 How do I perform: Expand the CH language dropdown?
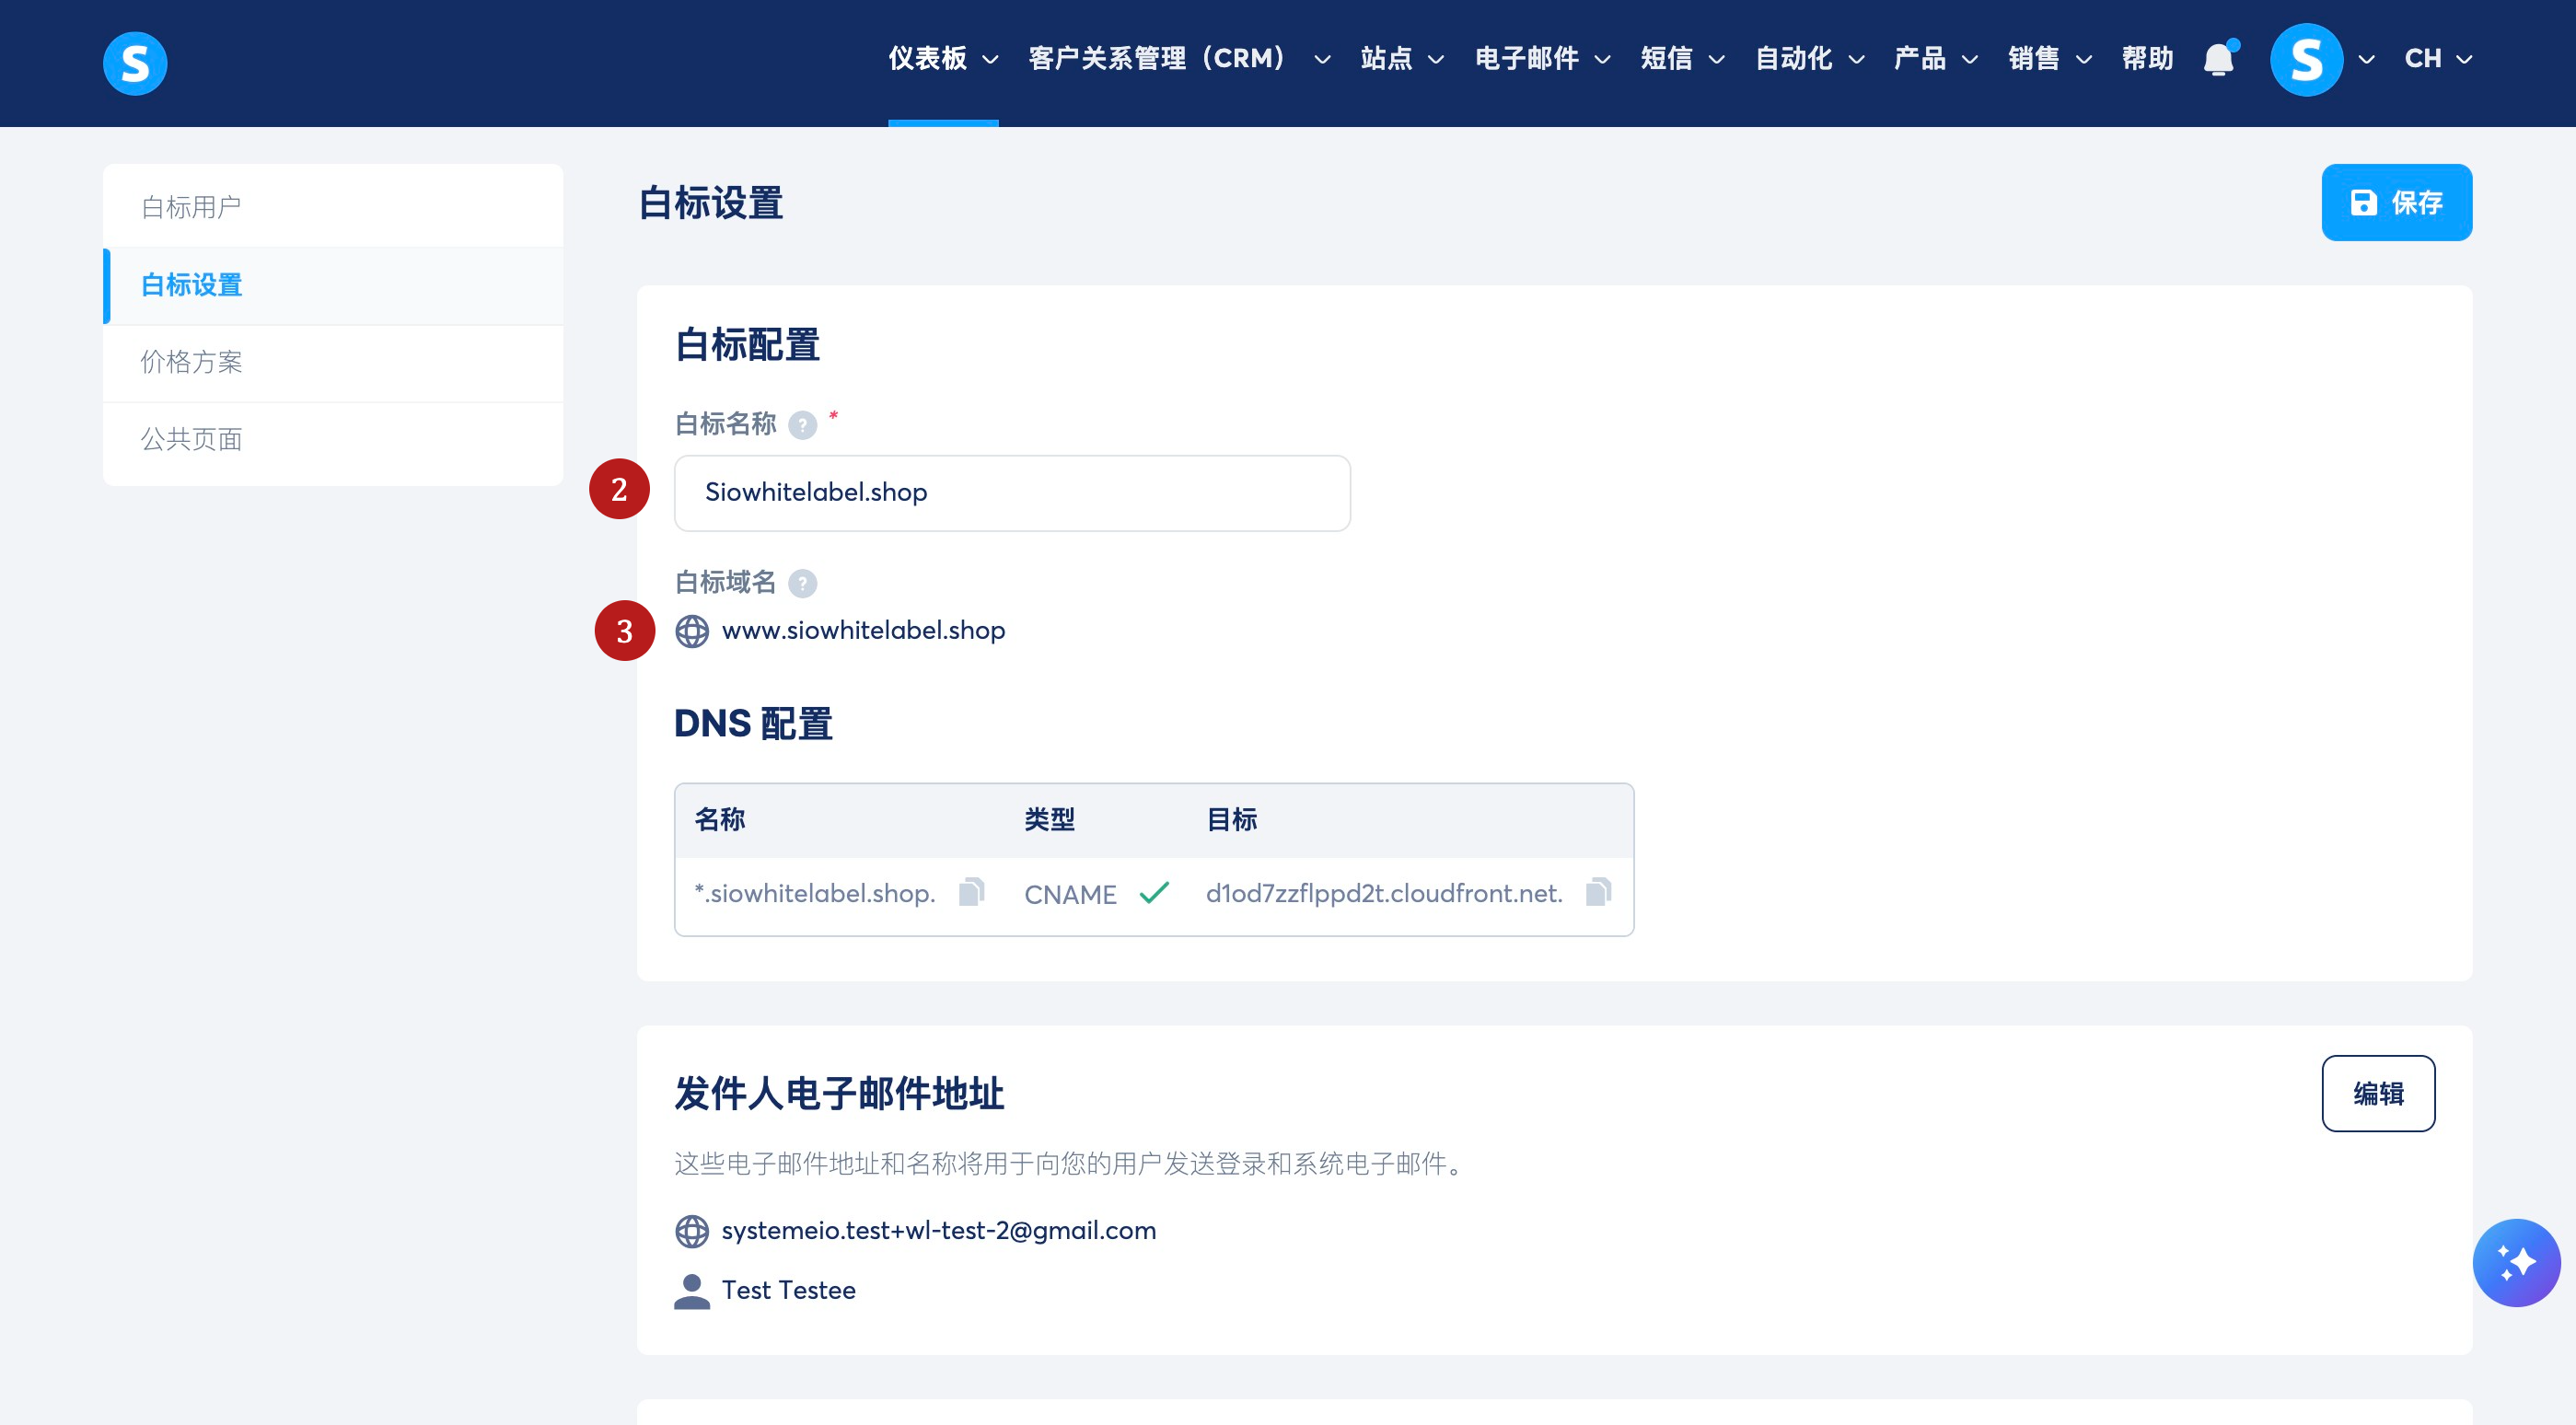point(2437,59)
